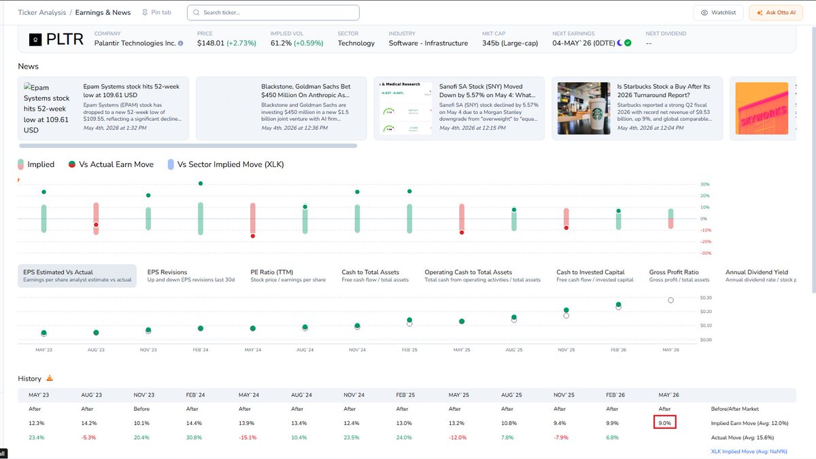This screenshot has width=816, height=459.
Task: Click the FEB`24 green actual move dot
Action: [201, 183]
